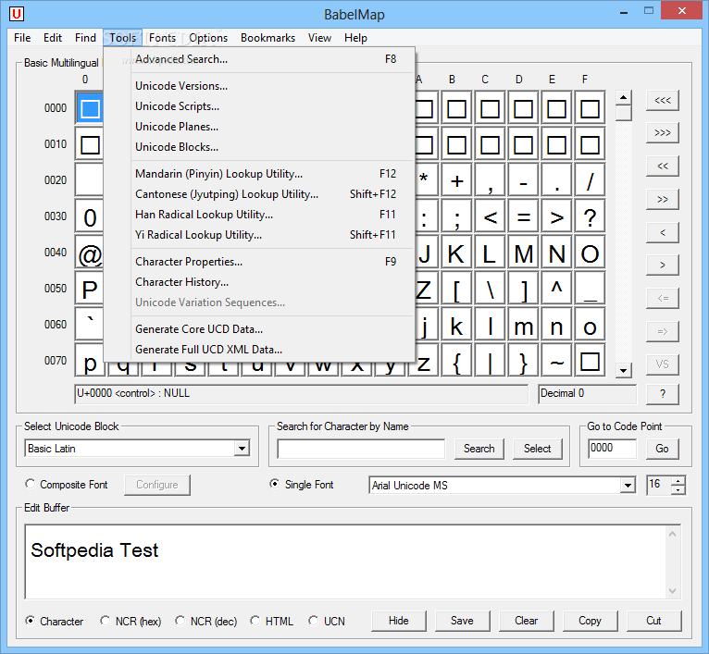Select the highlighted U+0000 cell
The image size is (709, 654).
[x=90, y=108]
